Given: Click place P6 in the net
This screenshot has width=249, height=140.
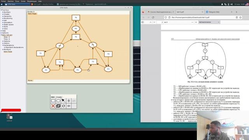Looking at the screenshot, I should click(x=76, y=29).
